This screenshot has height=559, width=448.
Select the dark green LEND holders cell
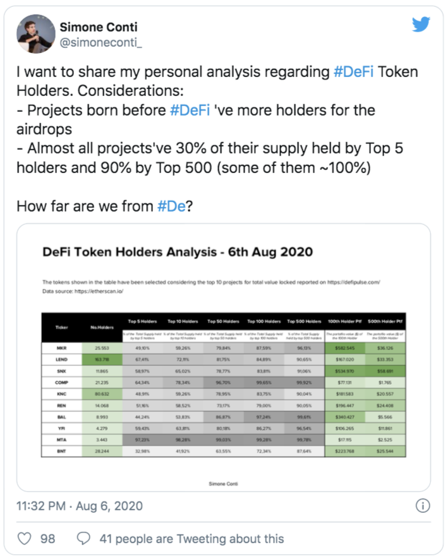(102, 359)
